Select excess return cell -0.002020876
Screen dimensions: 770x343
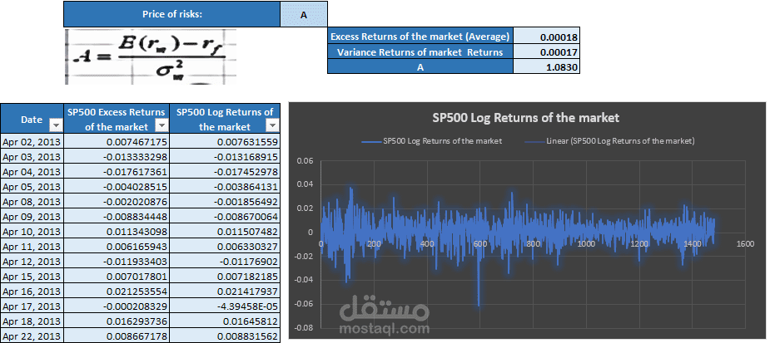pos(117,202)
